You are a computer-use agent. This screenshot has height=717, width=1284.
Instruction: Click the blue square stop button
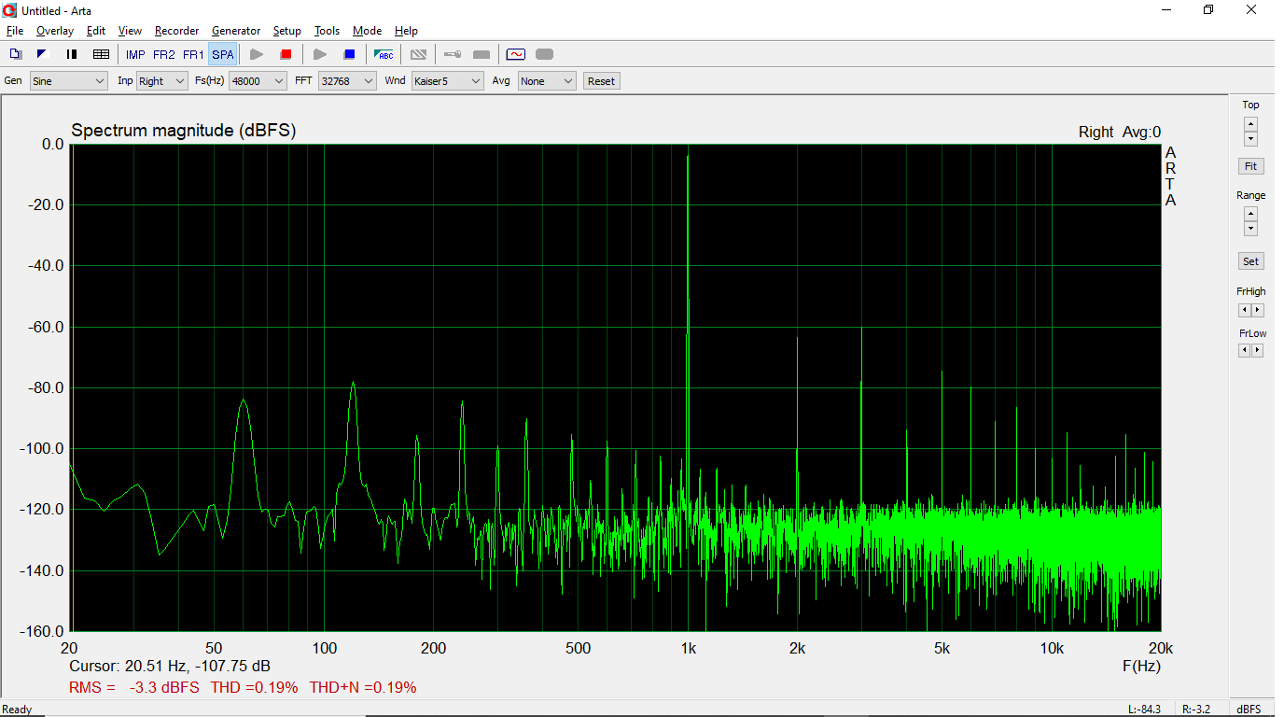tap(349, 55)
